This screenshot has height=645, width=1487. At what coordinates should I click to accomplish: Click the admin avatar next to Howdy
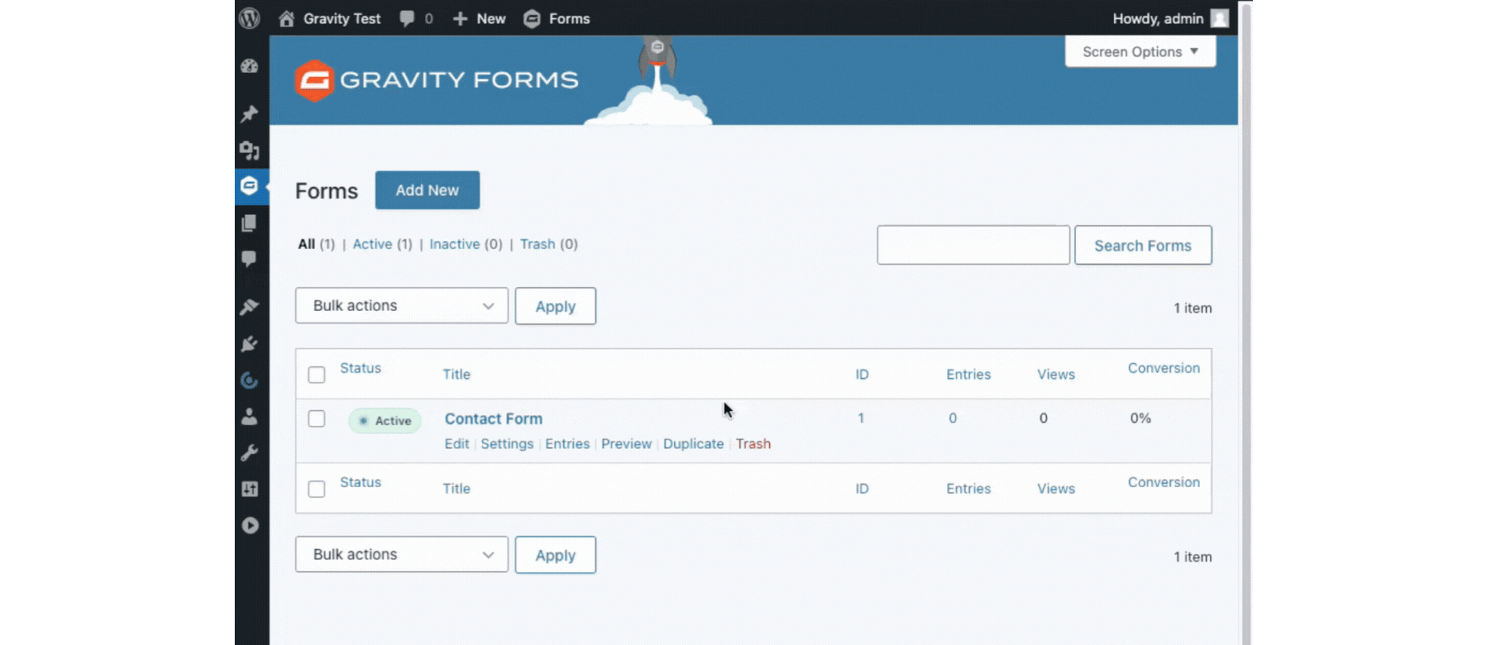pyautogui.click(x=1220, y=18)
